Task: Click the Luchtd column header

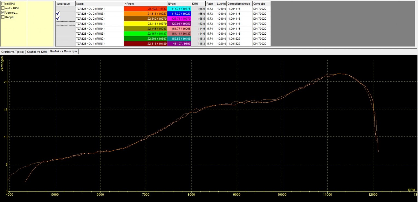Action: 221,4
